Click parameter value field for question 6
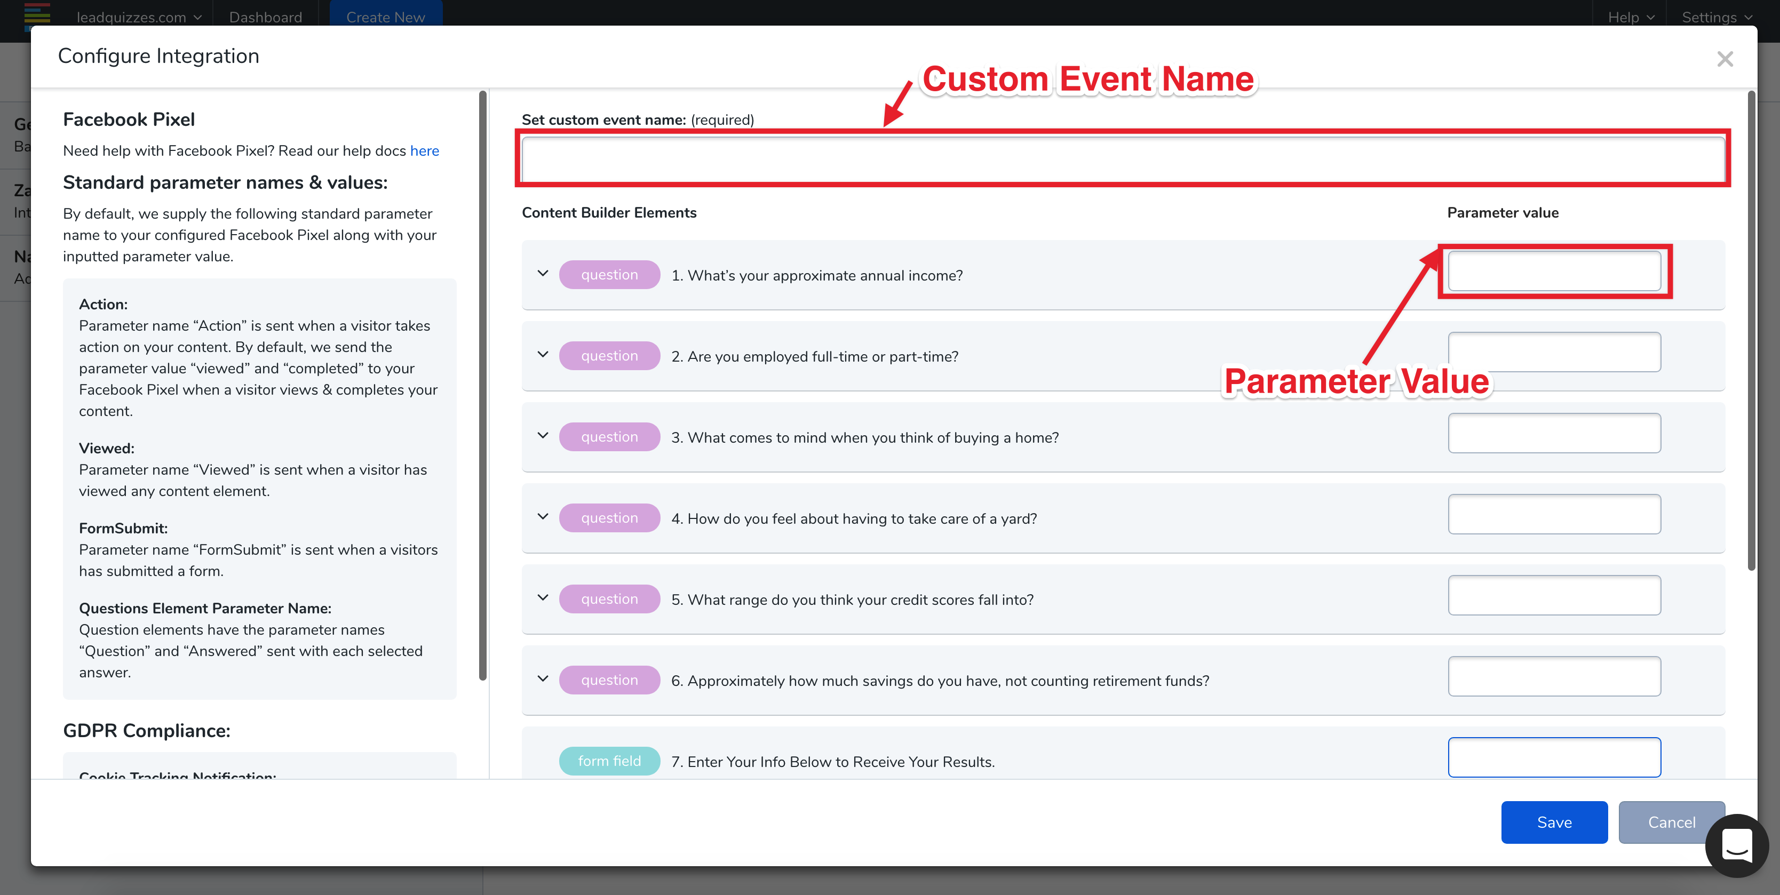The image size is (1780, 895). pyautogui.click(x=1554, y=676)
